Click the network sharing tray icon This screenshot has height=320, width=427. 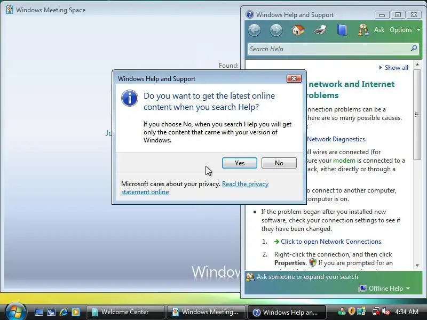(x=361, y=311)
